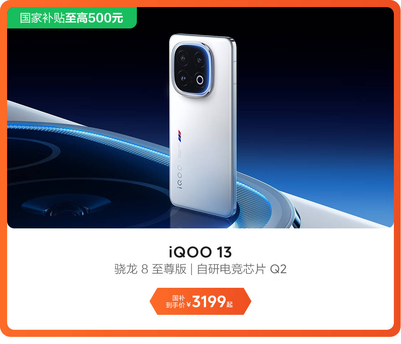Click the white iQOO 13 phone image

tap(202, 125)
